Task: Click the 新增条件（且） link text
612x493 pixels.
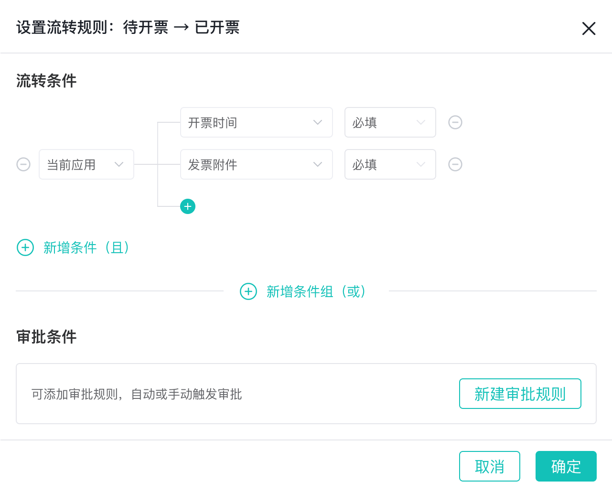Action: point(86,247)
